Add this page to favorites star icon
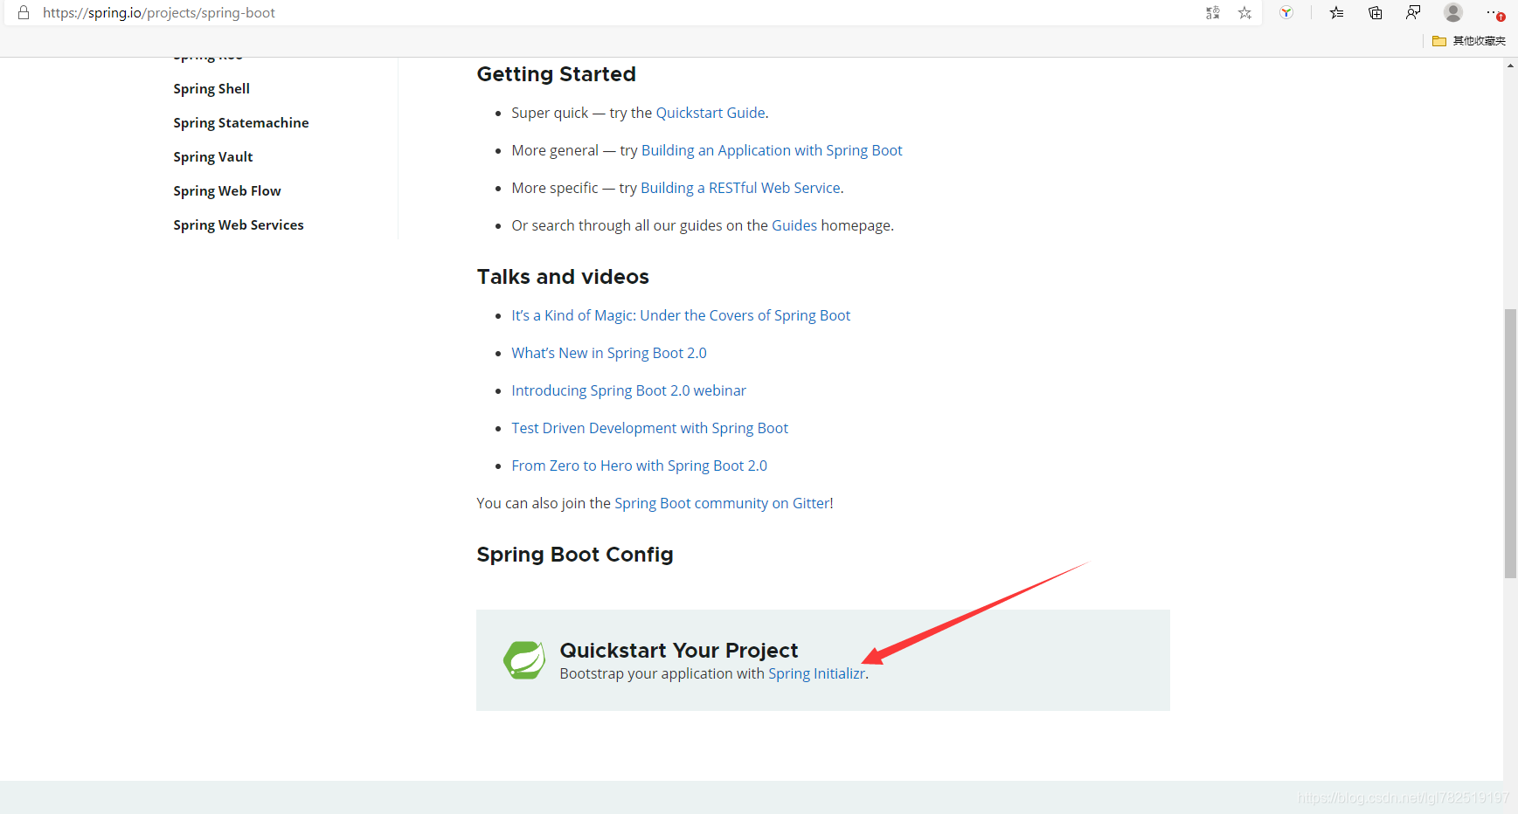This screenshot has height=814, width=1518. pyautogui.click(x=1244, y=13)
